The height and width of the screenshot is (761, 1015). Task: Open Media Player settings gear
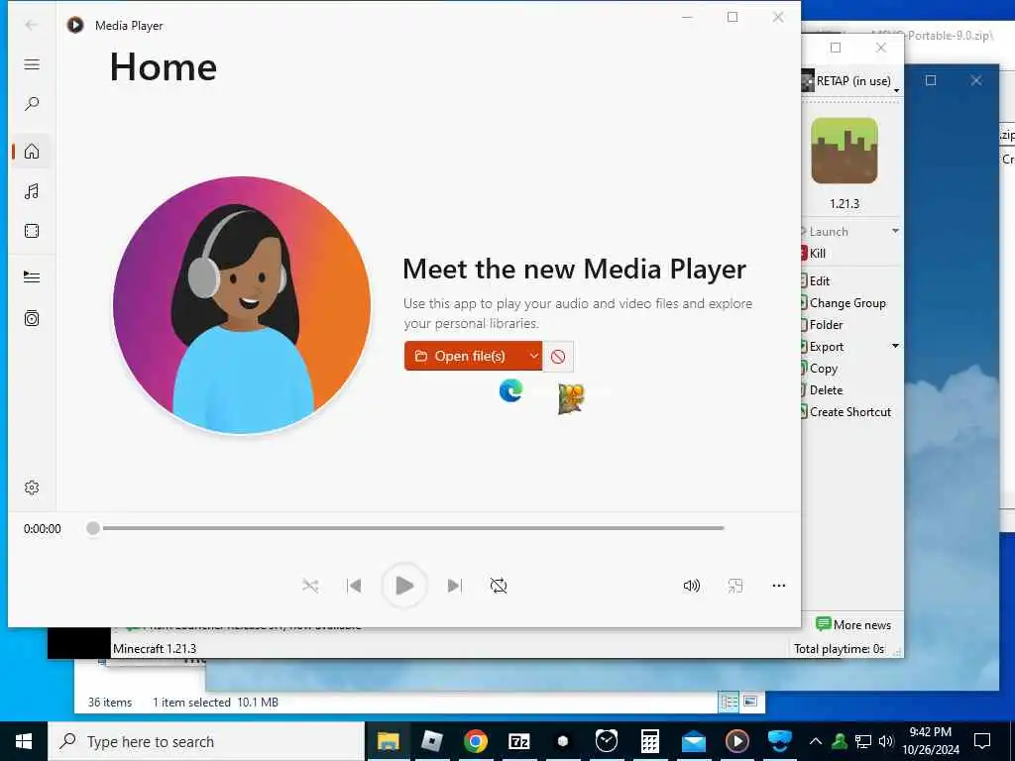tap(32, 488)
